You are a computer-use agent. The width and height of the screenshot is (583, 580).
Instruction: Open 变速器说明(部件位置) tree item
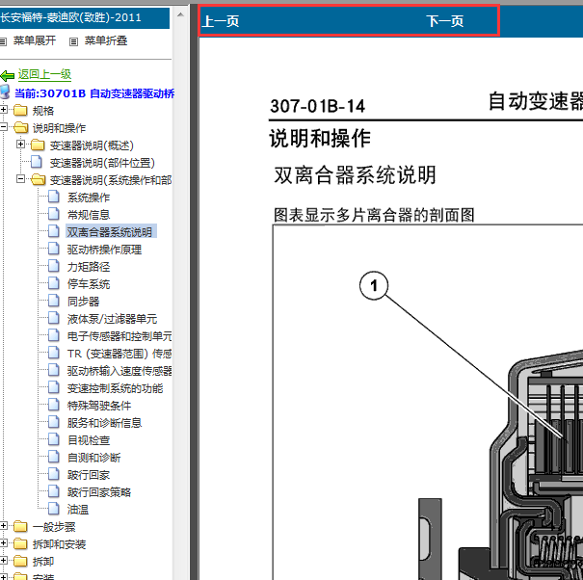click(102, 163)
